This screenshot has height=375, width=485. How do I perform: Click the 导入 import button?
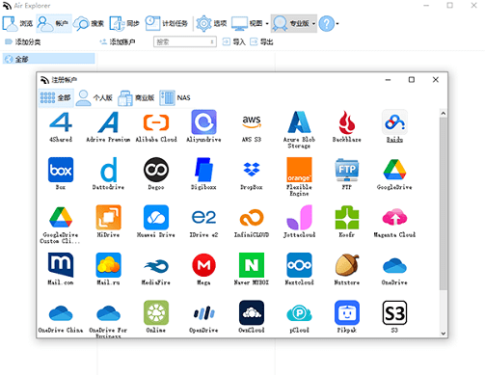click(x=234, y=42)
